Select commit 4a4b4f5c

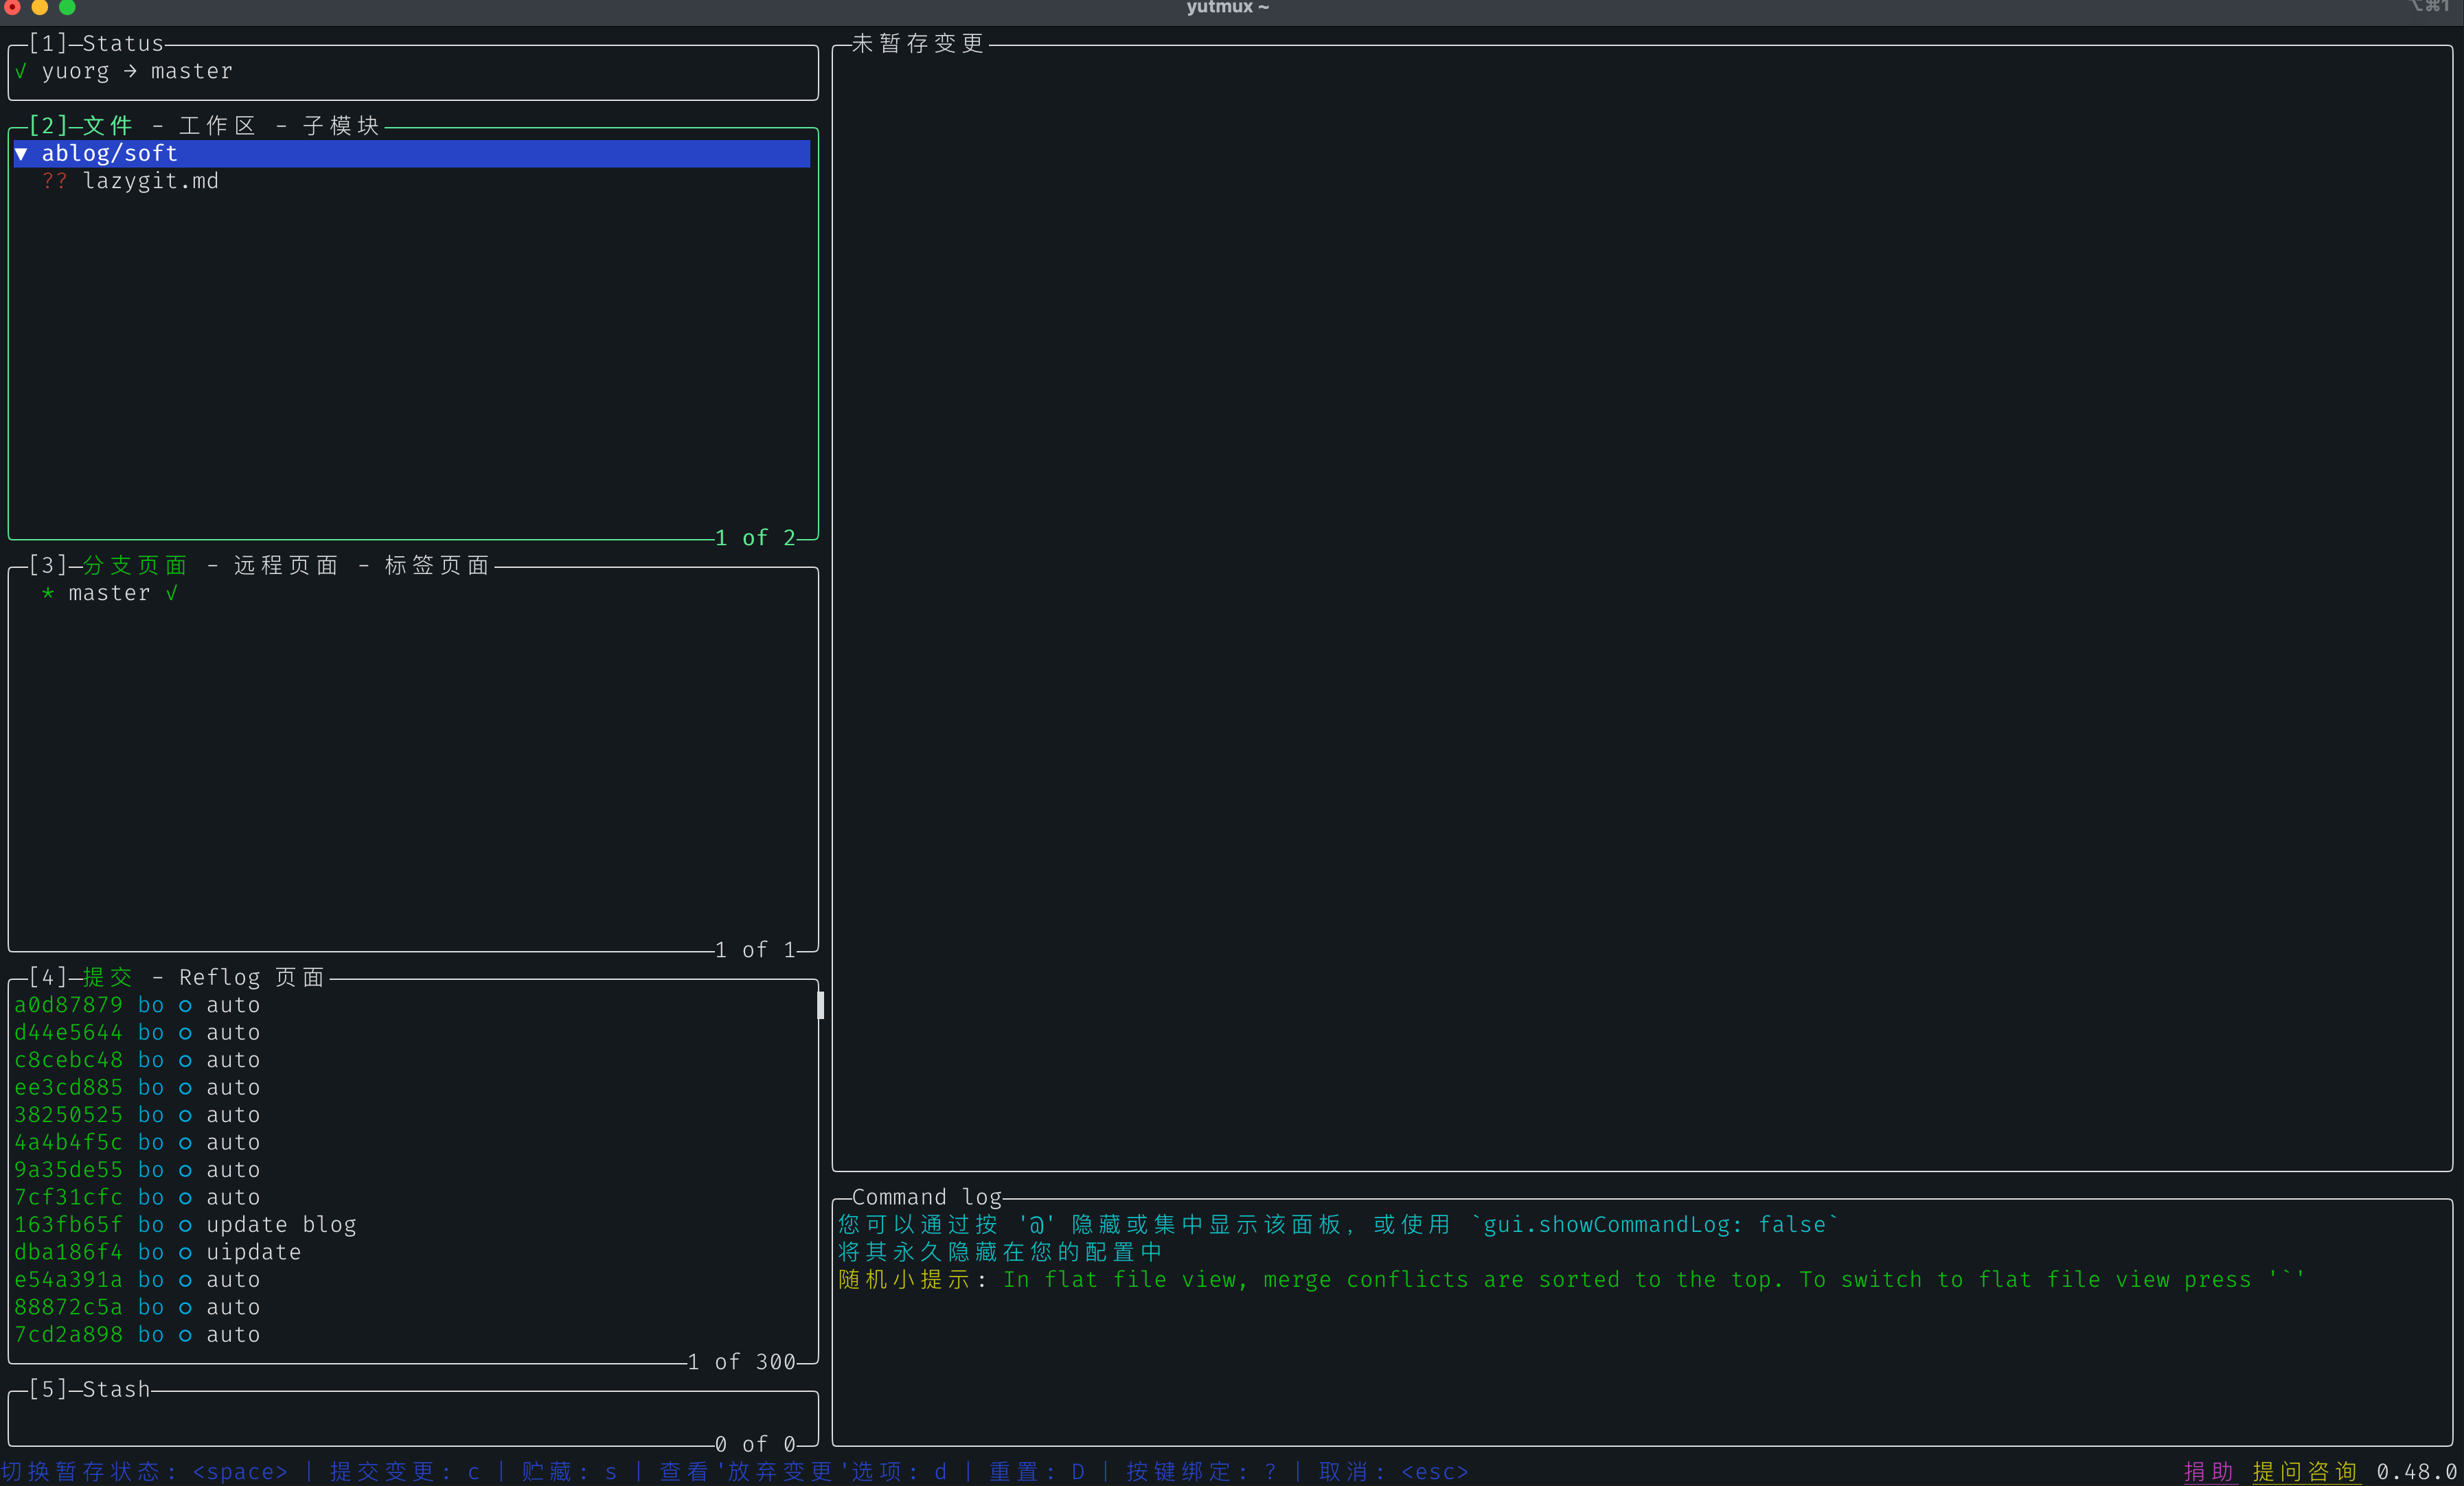point(412,1142)
